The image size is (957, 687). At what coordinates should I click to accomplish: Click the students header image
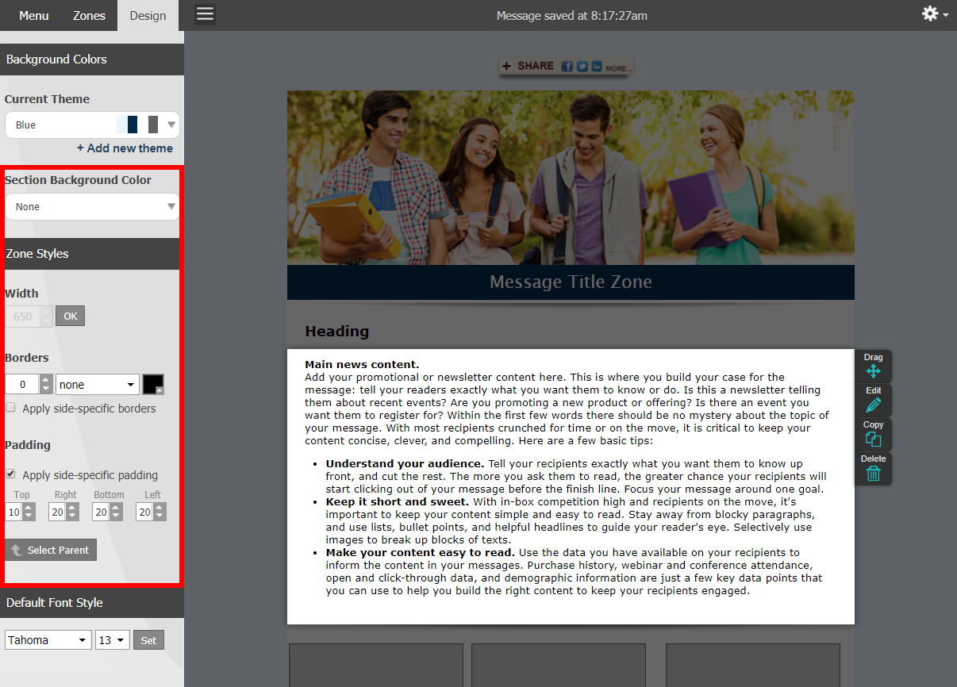[571, 178]
